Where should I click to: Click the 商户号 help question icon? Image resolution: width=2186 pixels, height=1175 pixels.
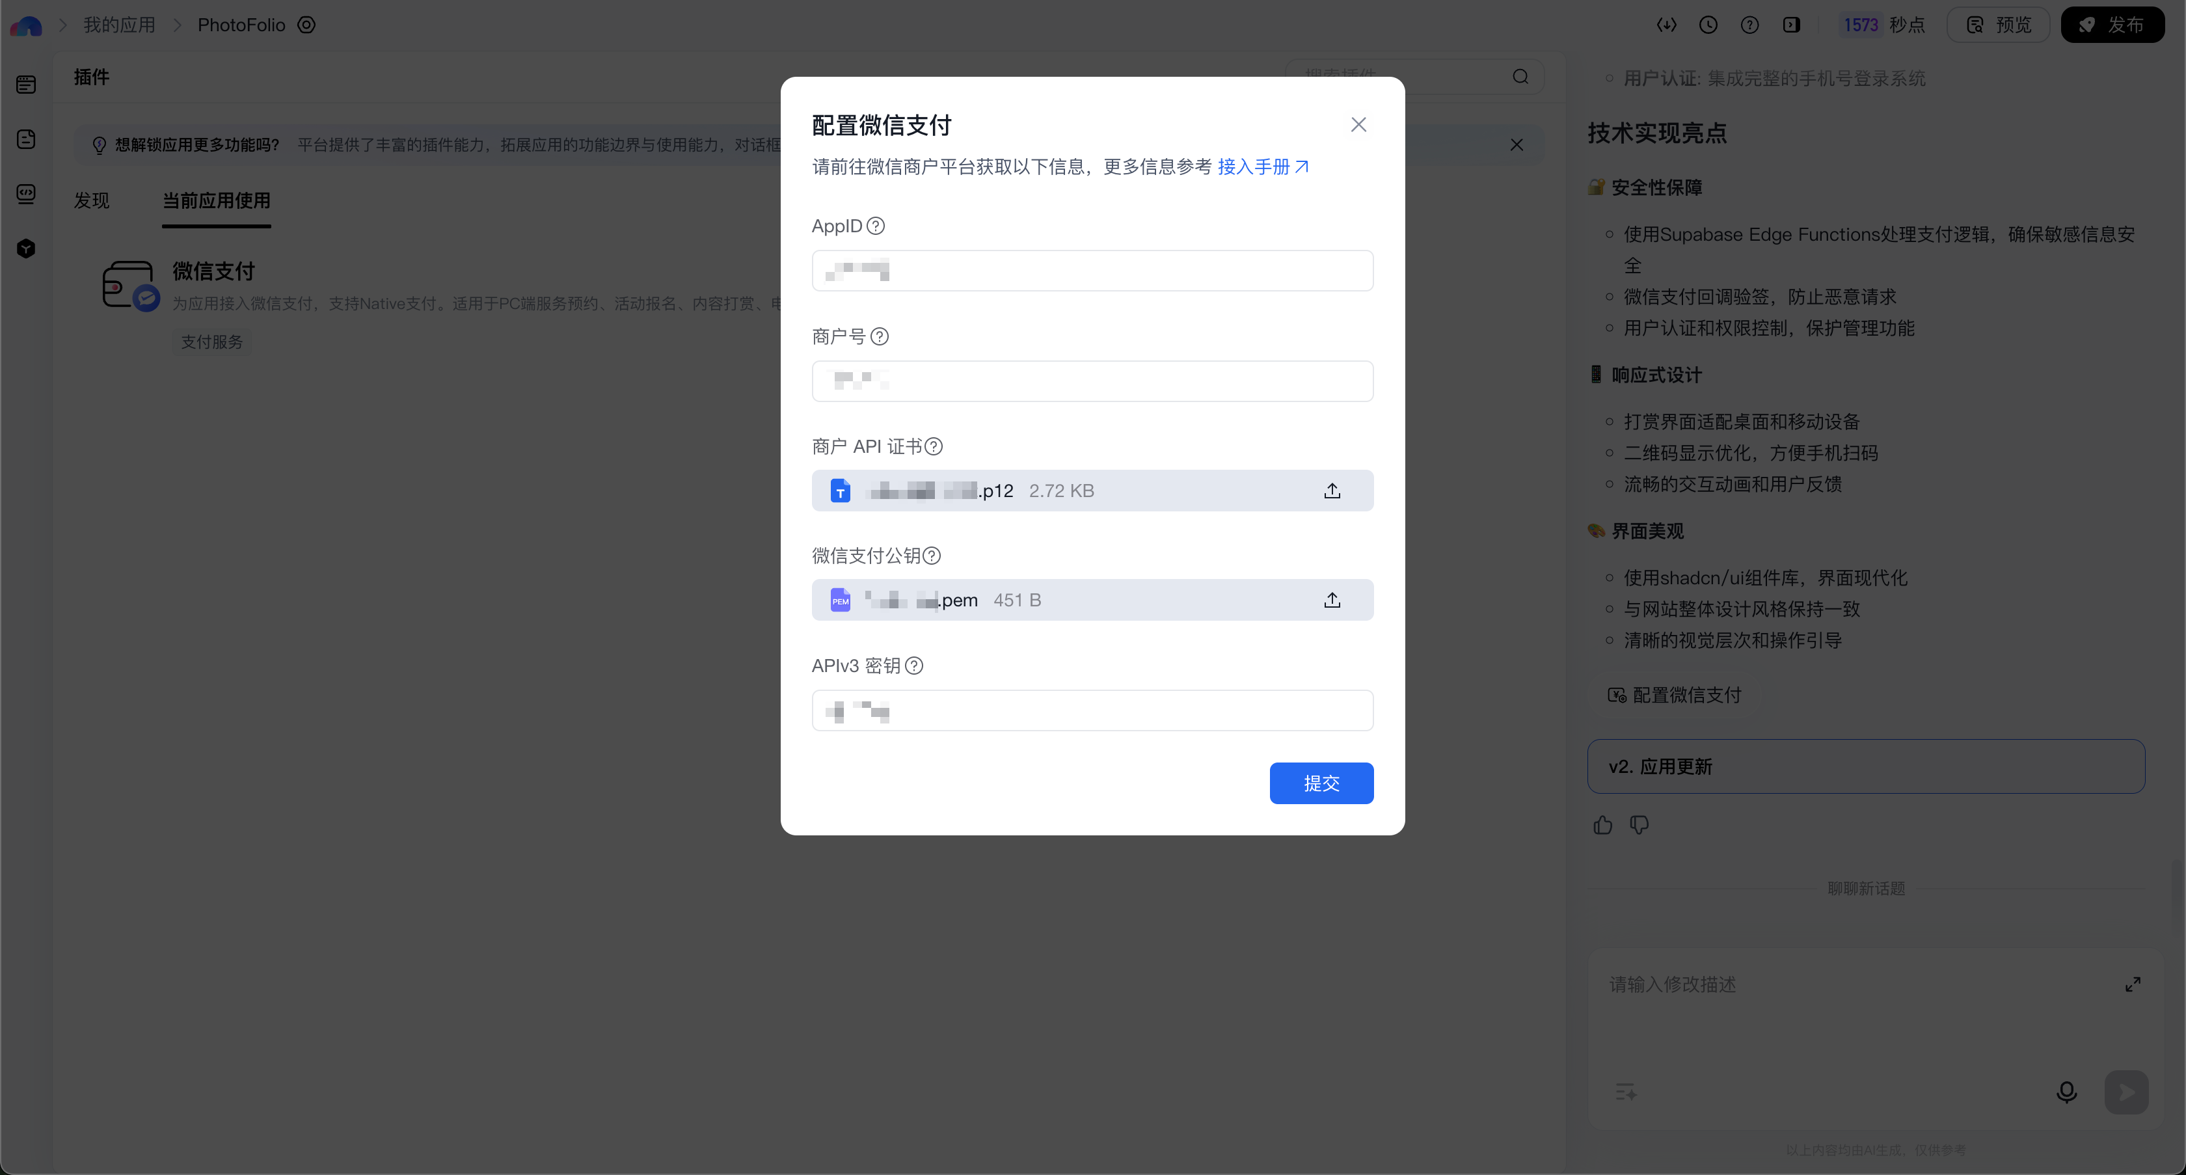point(880,336)
